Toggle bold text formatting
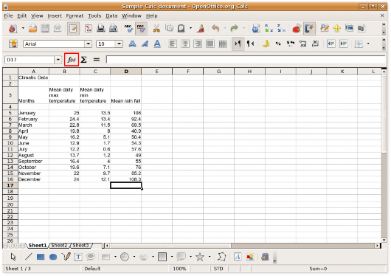Image resolution: width=391 pixels, height=276 pixels. click(x=132, y=44)
